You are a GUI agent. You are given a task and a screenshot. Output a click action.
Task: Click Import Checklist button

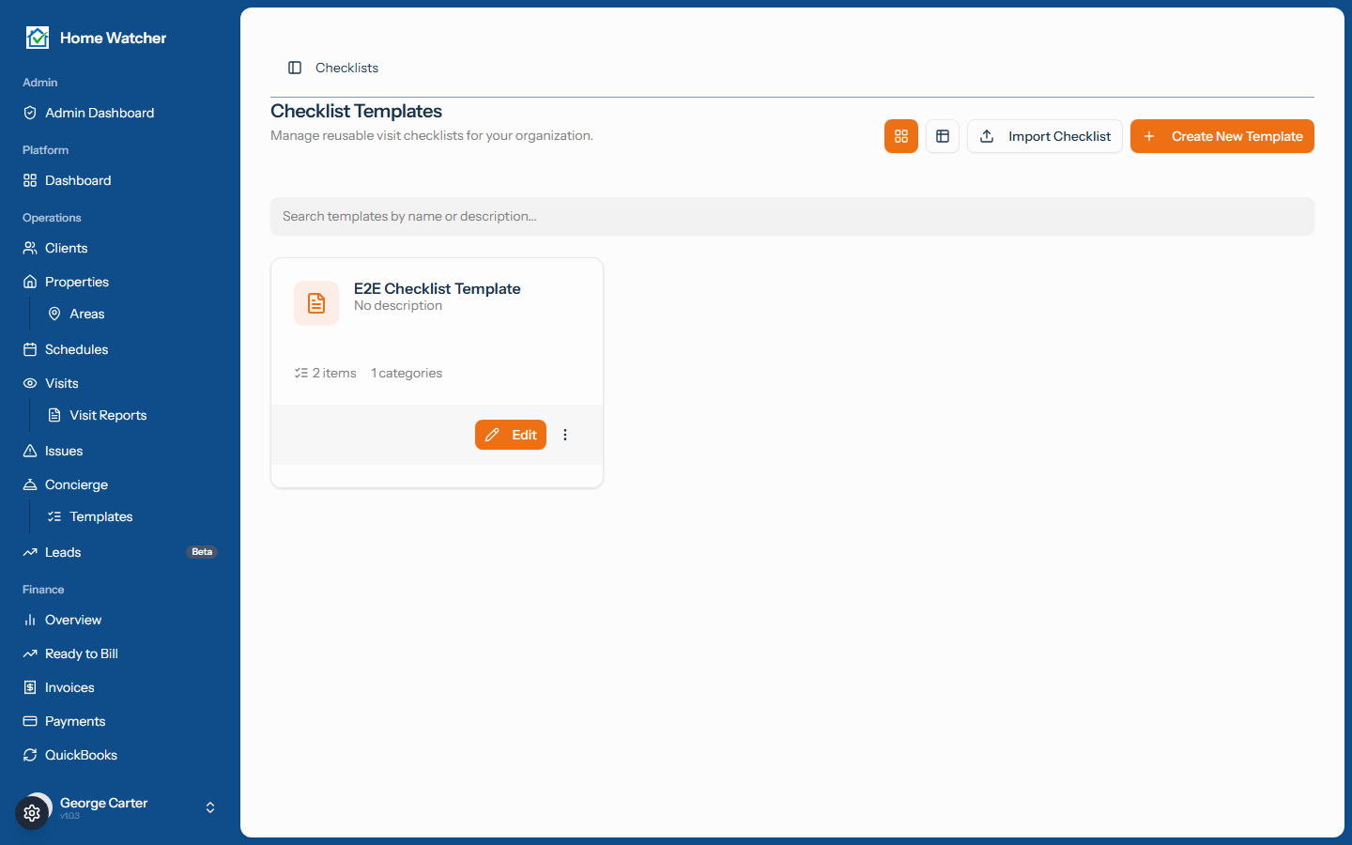[1045, 136]
